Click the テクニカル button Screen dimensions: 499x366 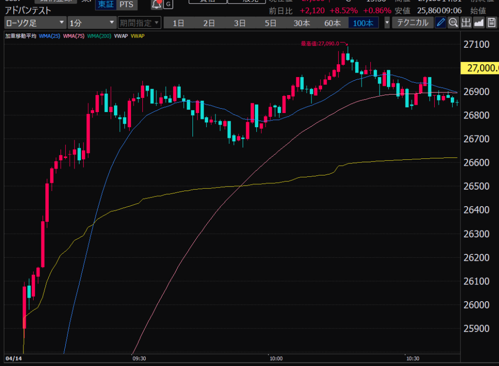pos(413,22)
